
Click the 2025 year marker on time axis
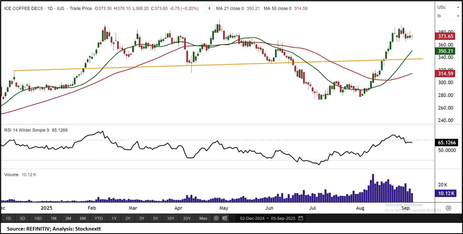[46, 208]
